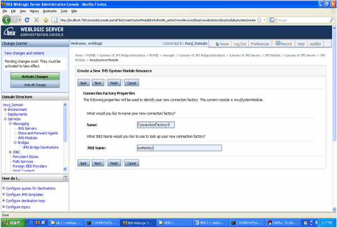Focus the JNDI Name field
The width and height of the screenshot is (337, 228).
179,148
